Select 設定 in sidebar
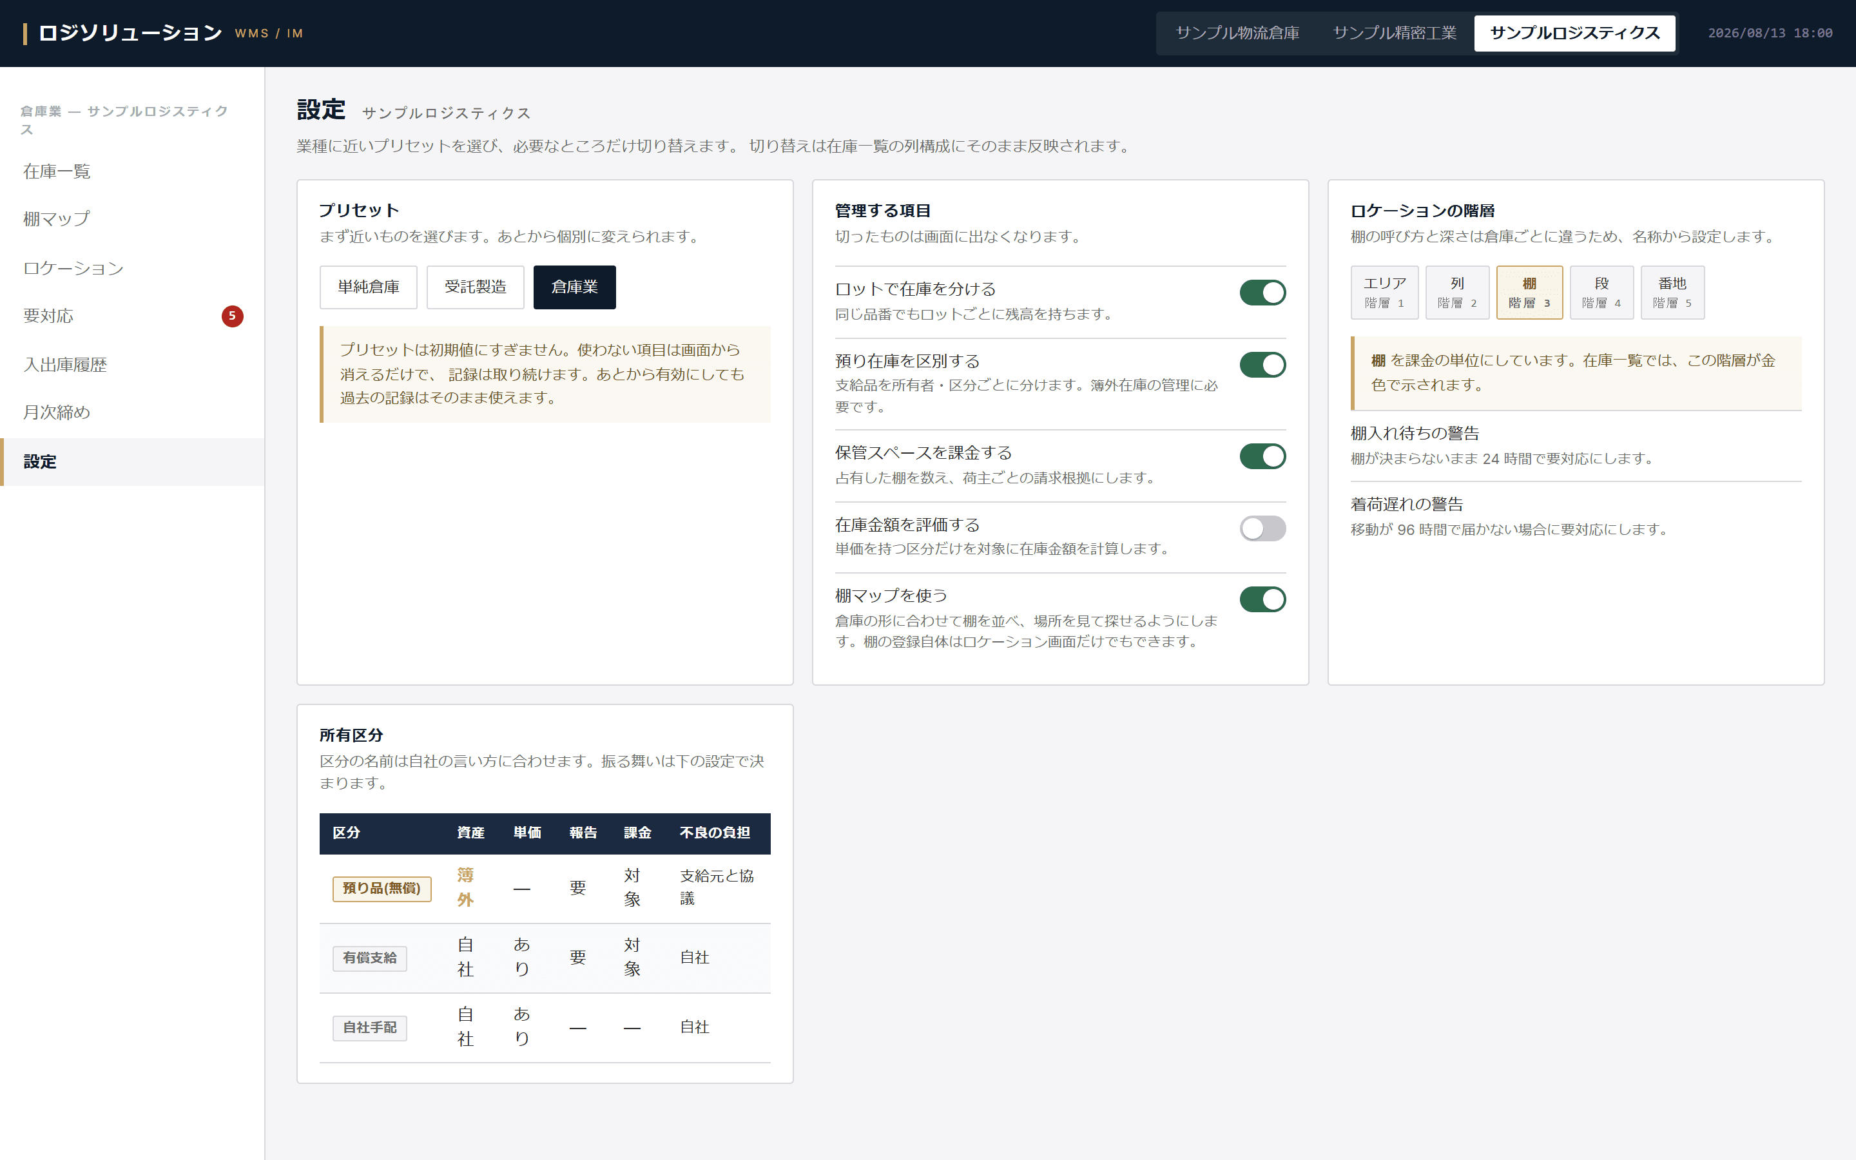This screenshot has height=1160, width=1856. pyautogui.click(x=132, y=462)
